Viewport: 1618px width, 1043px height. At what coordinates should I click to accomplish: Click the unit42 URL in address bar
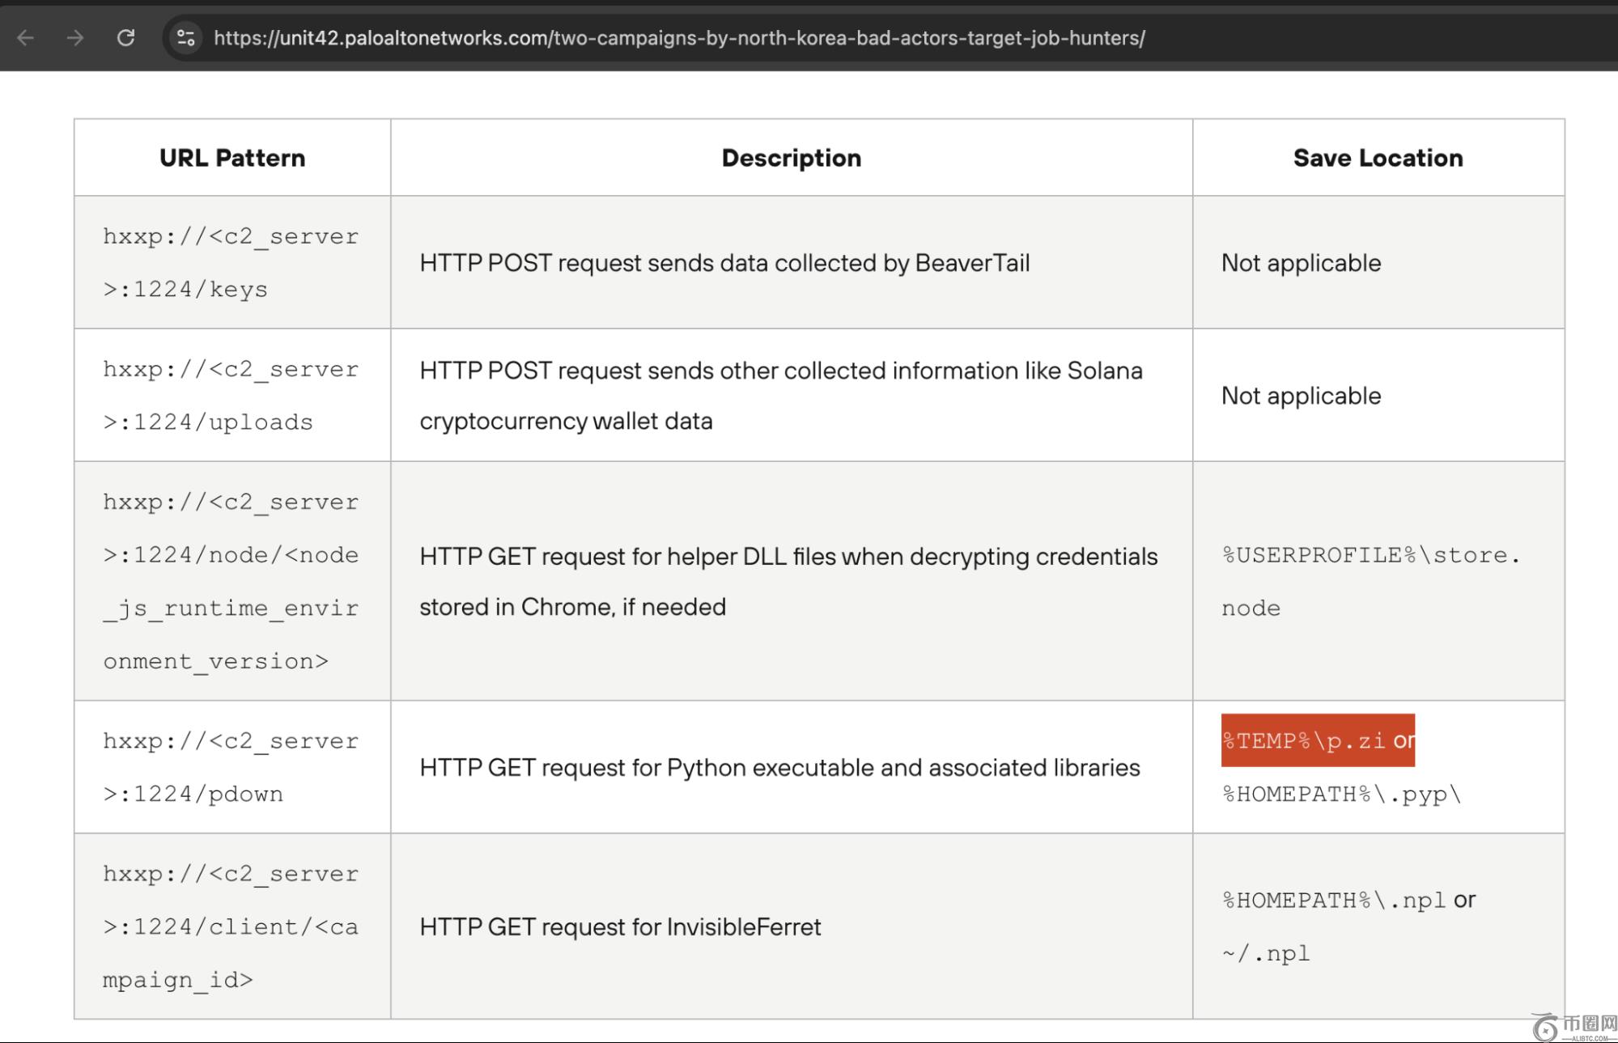pos(678,38)
